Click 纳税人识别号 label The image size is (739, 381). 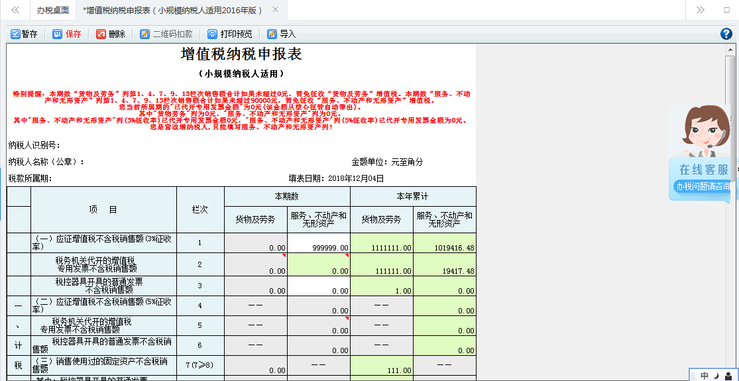coord(34,145)
